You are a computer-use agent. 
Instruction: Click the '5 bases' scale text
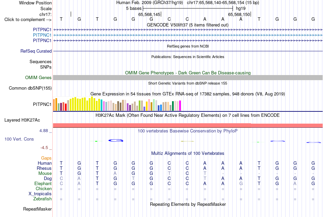coord(134,8)
